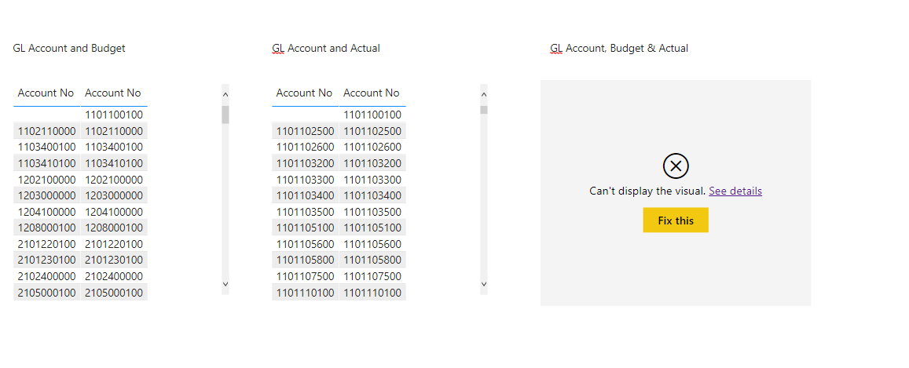Sort by second Account No column in the Actual table
This screenshot has width=909, height=368.
372,93
